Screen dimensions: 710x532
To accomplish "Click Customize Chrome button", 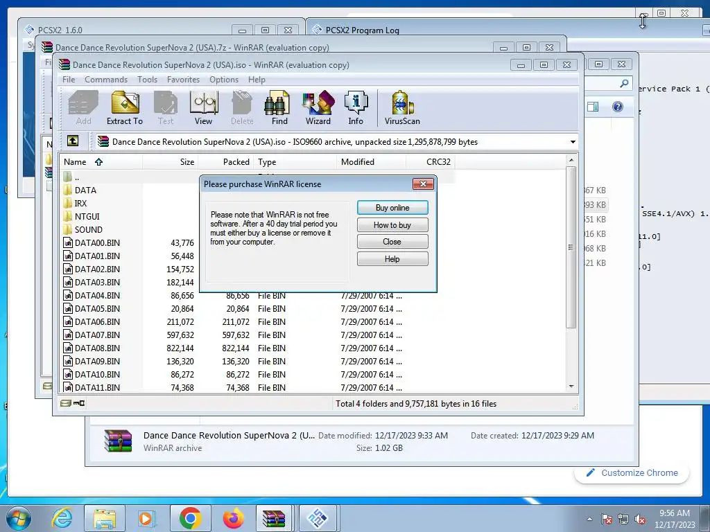I will tap(632, 472).
